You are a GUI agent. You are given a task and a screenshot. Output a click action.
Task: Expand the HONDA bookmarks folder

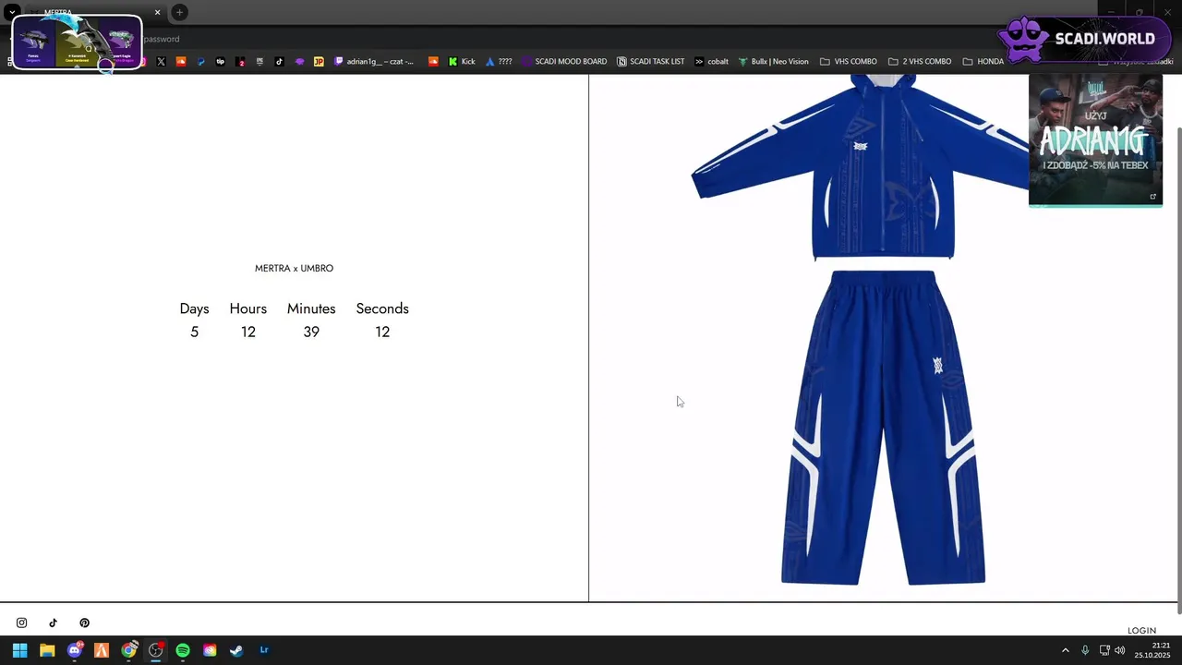tap(983, 62)
